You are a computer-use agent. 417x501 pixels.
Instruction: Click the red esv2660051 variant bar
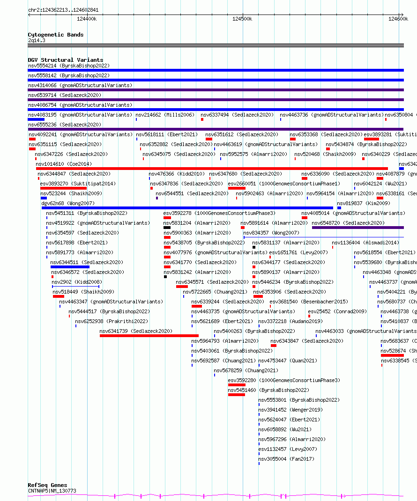point(237,188)
